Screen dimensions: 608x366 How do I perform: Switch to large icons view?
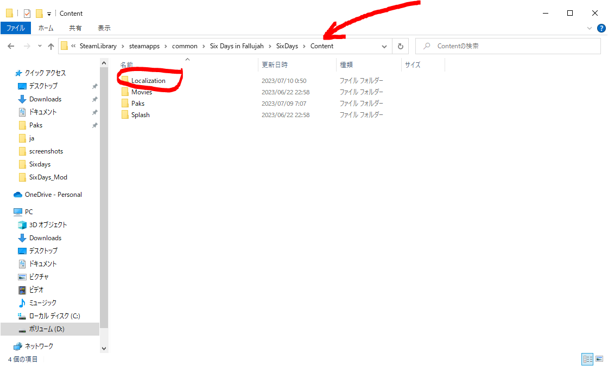[599, 359]
